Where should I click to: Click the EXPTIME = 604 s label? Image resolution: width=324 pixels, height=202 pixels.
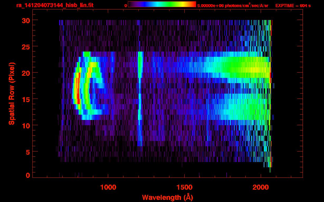pos(293,6)
